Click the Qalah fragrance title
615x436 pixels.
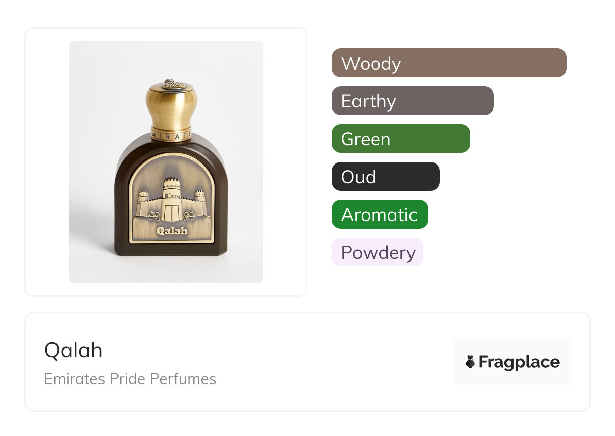[x=74, y=350]
